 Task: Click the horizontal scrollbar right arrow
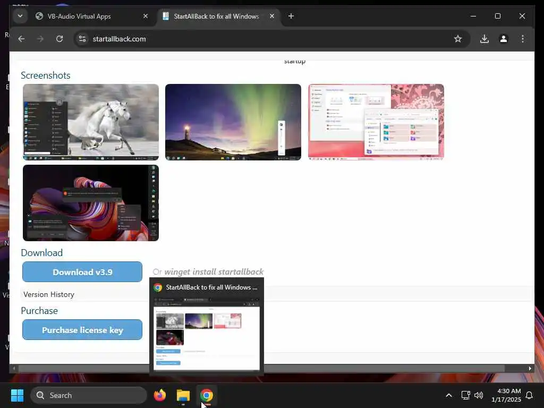pyautogui.click(x=530, y=369)
